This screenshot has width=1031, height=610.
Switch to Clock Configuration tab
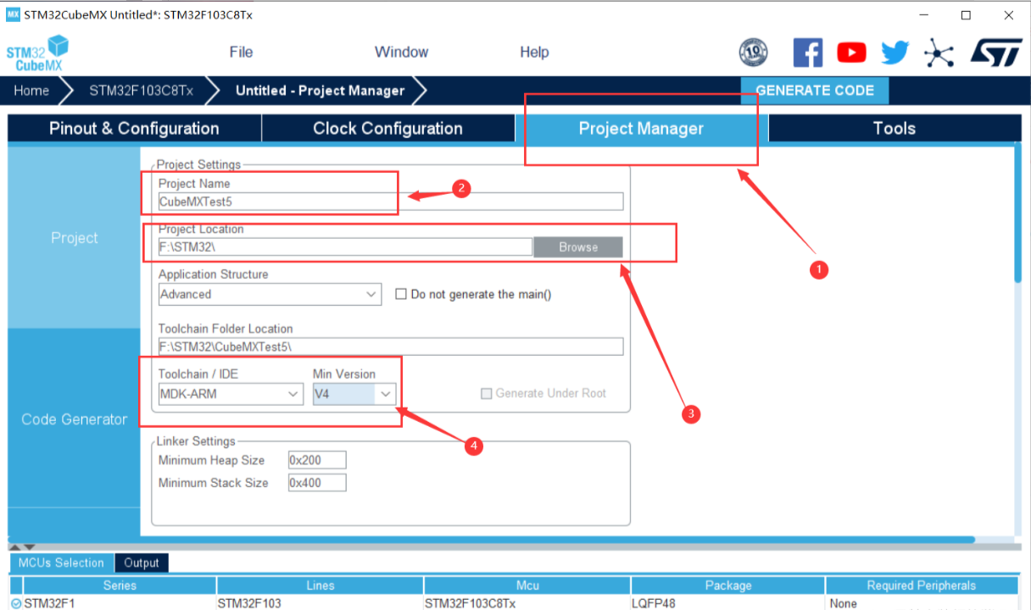click(x=387, y=129)
